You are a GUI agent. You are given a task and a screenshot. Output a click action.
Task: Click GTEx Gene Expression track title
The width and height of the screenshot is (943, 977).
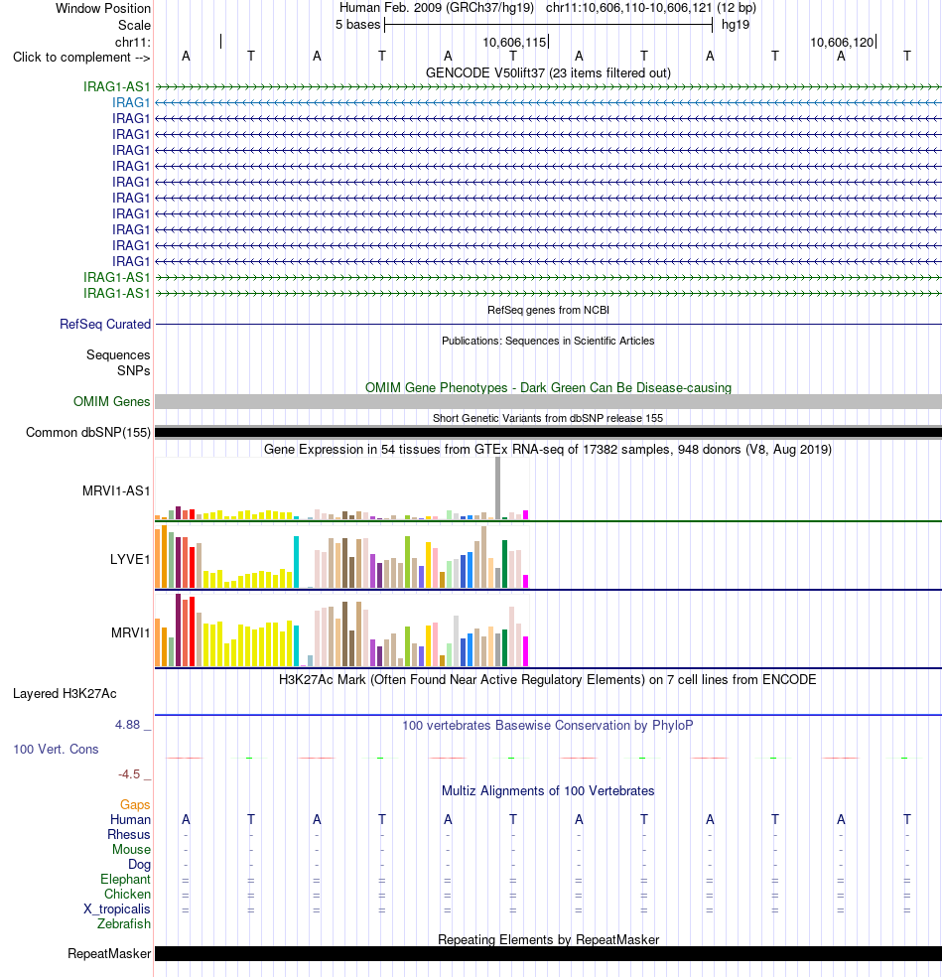[x=548, y=449]
